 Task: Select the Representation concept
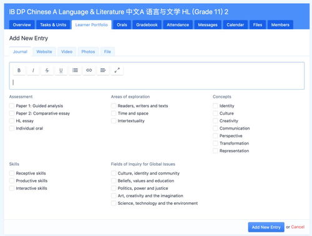click(215, 151)
